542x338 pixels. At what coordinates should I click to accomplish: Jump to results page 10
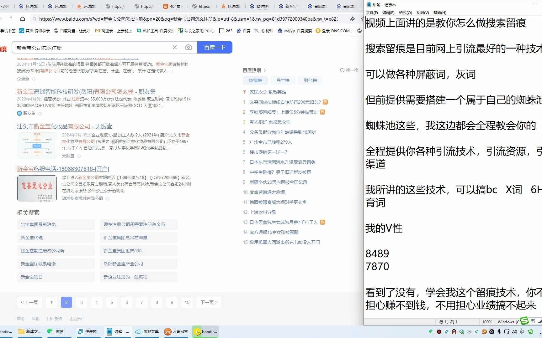coord(187,302)
